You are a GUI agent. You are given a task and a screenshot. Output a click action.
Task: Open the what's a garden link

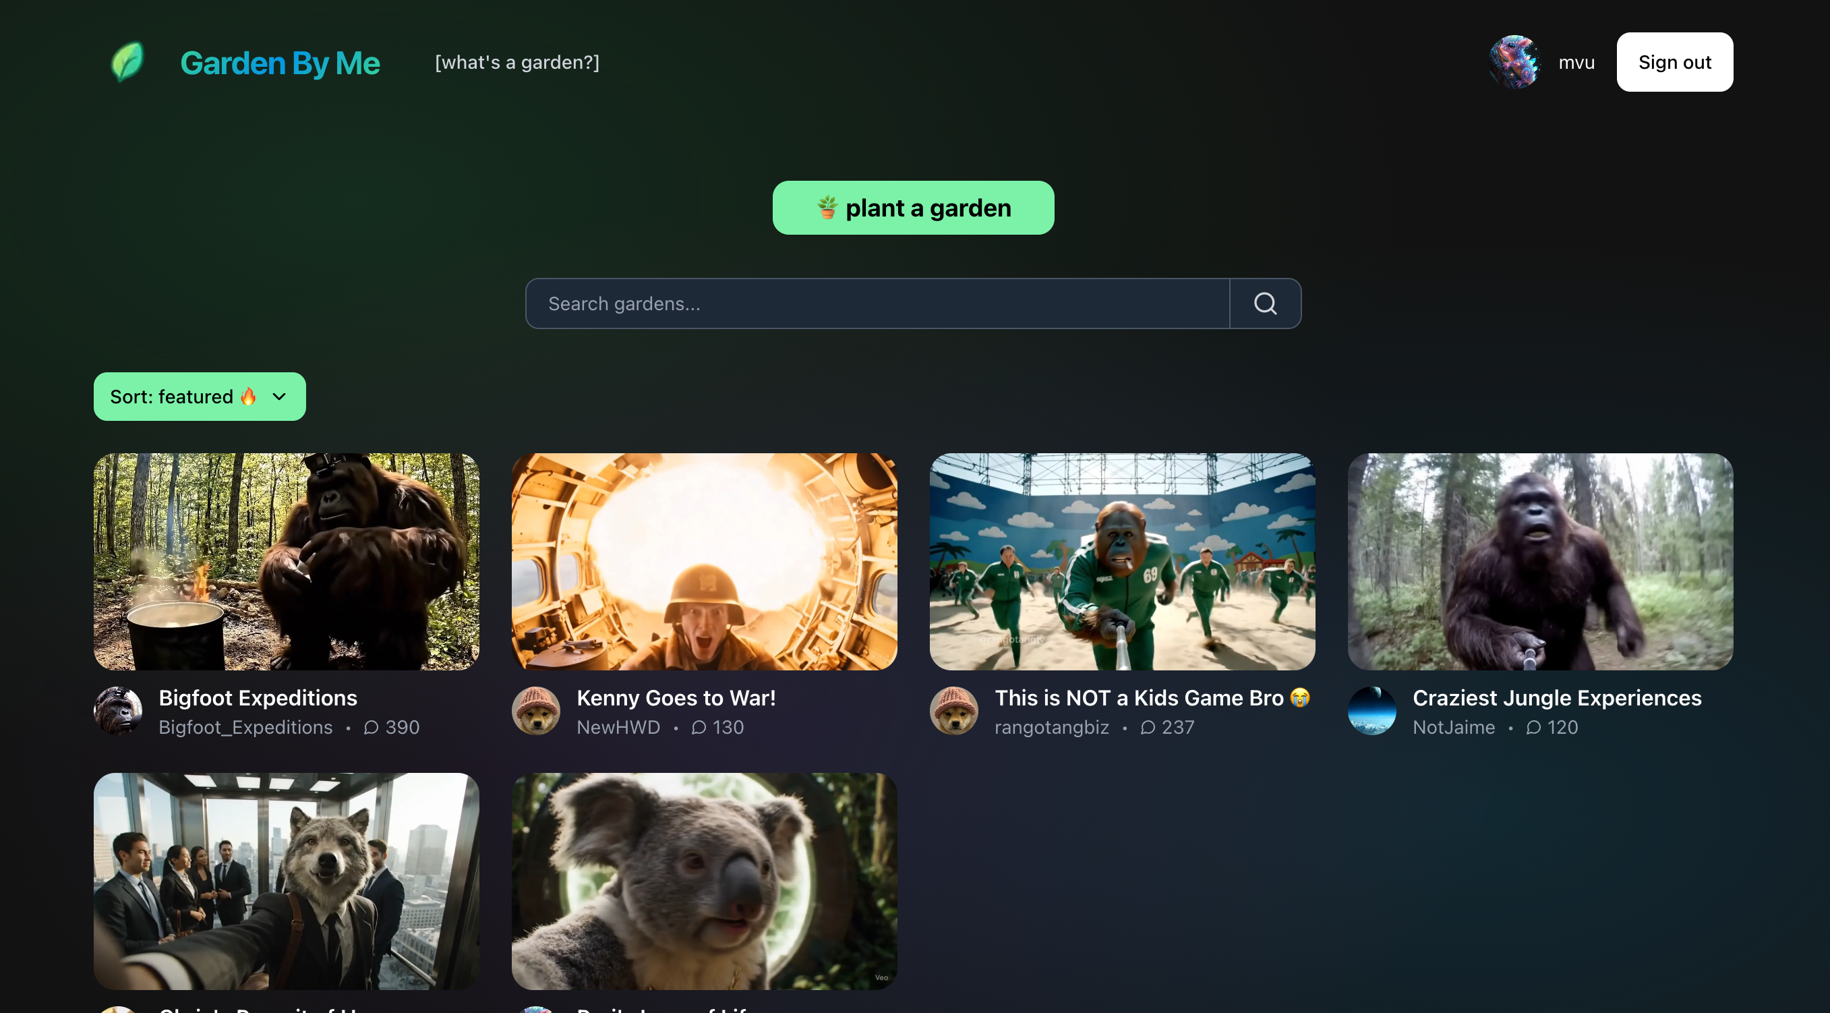point(516,63)
